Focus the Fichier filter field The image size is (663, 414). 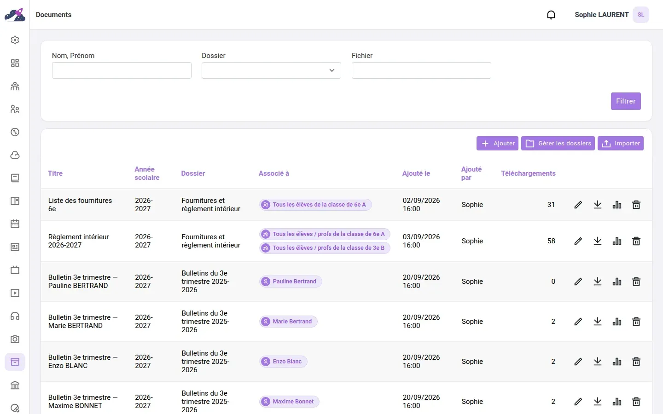pos(421,70)
